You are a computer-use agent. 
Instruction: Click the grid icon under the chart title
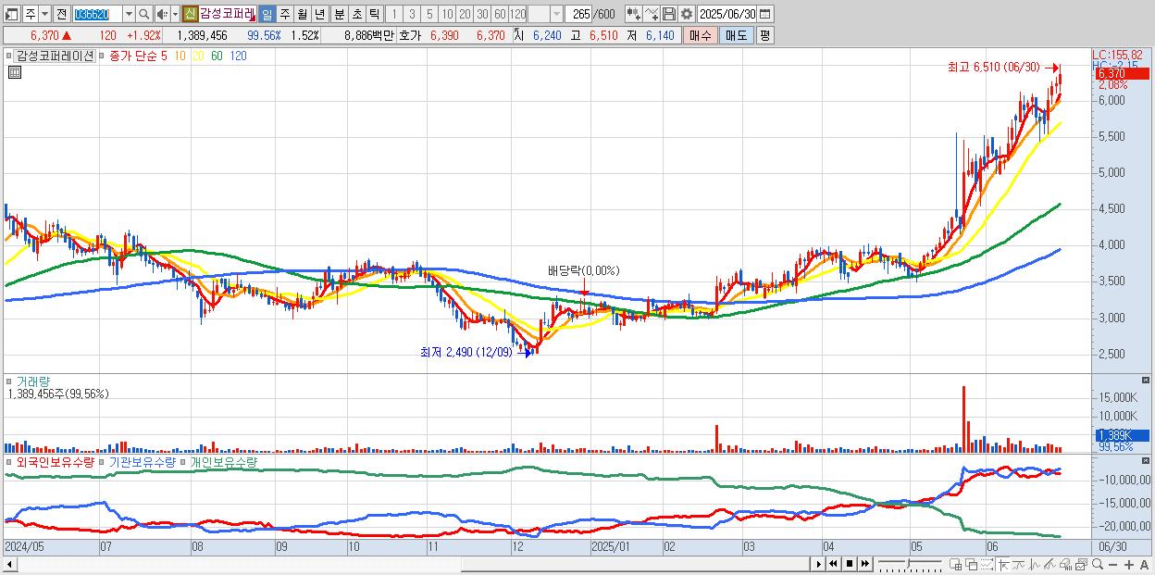pos(14,72)
